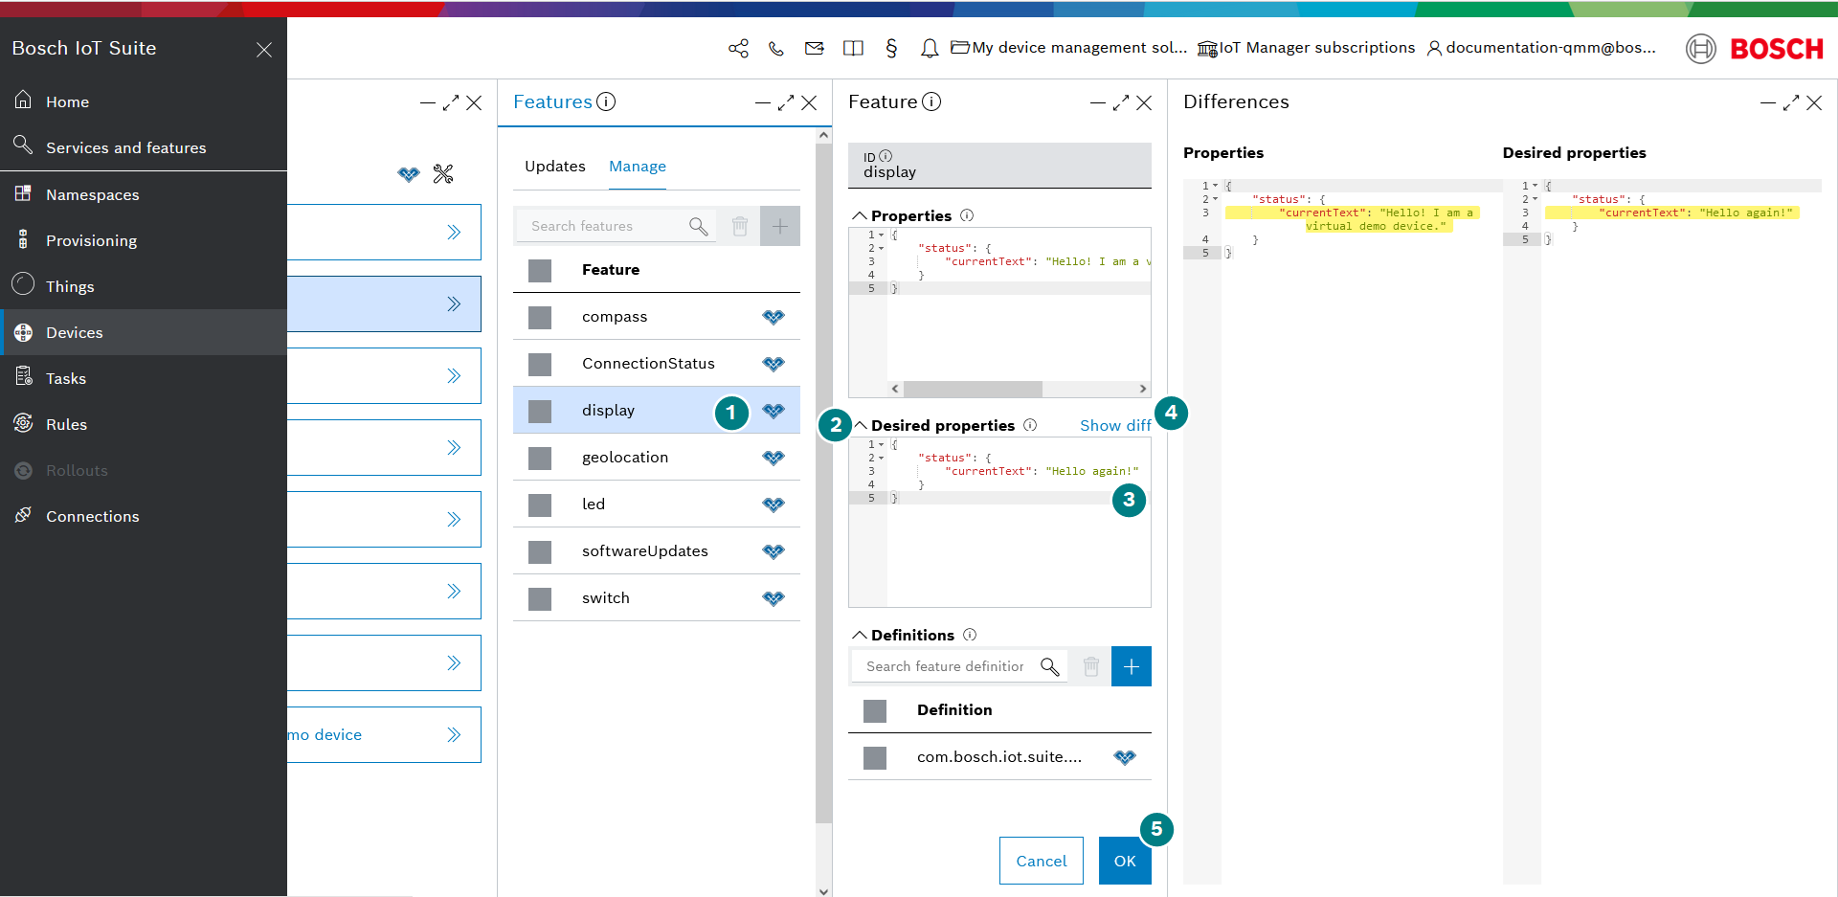Click info icon next to Feature title
This screenshot has width=1838, height=897.
931,101
